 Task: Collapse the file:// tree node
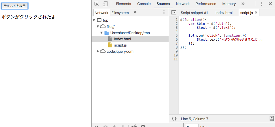(98, 27)
